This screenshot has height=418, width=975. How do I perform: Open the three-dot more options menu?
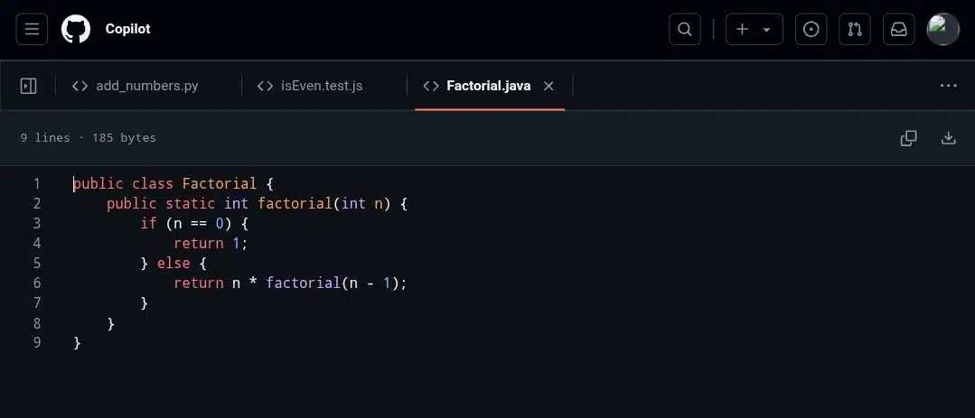pos(948,86)
